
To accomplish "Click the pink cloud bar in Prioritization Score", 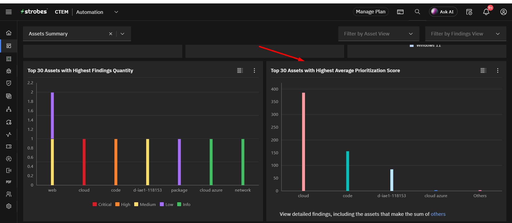I will 303,142.
